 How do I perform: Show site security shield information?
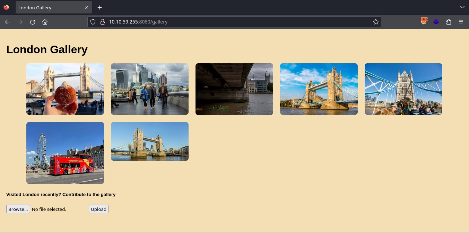(x=93, y=22)
